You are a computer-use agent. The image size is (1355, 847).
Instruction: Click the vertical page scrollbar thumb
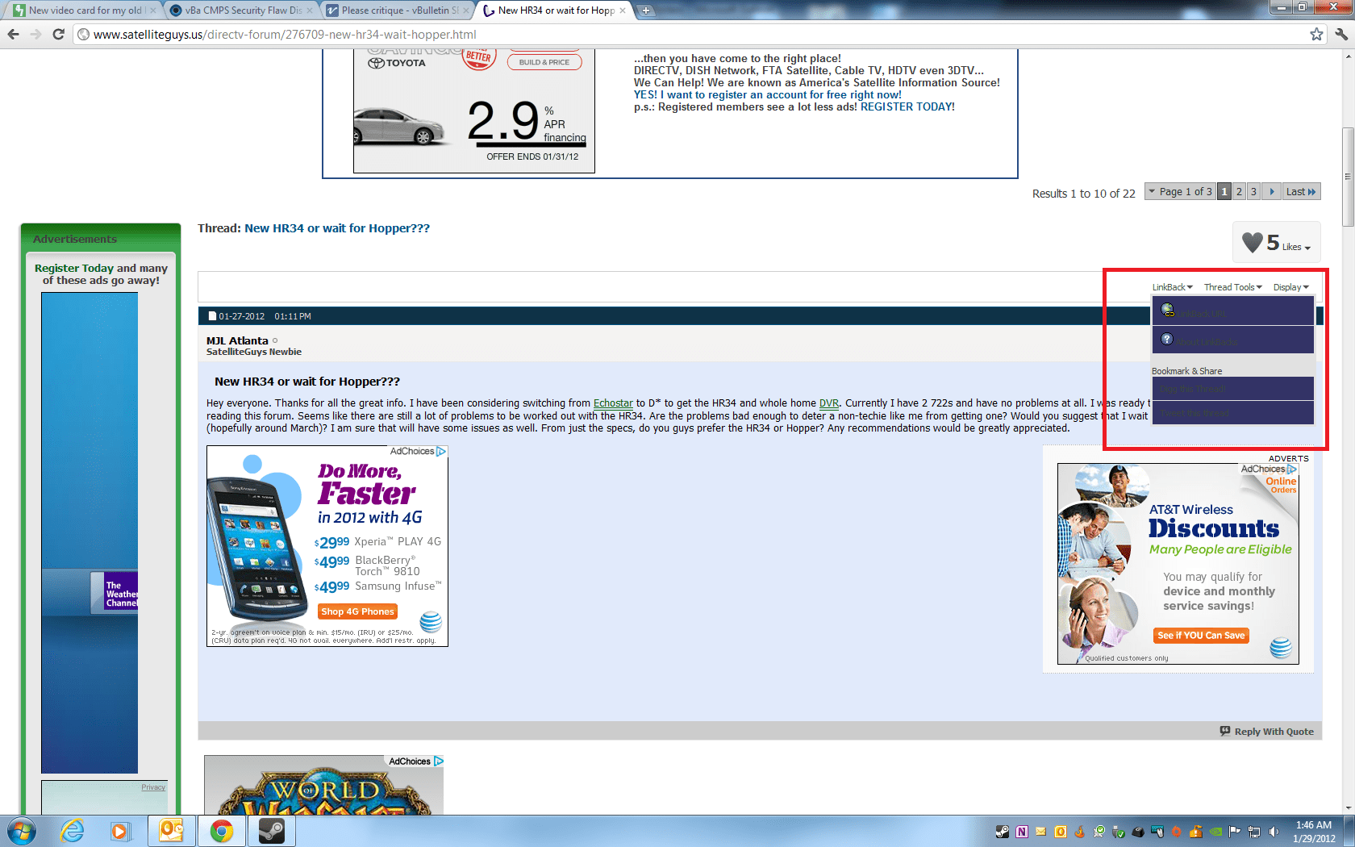pos(1348,177)
